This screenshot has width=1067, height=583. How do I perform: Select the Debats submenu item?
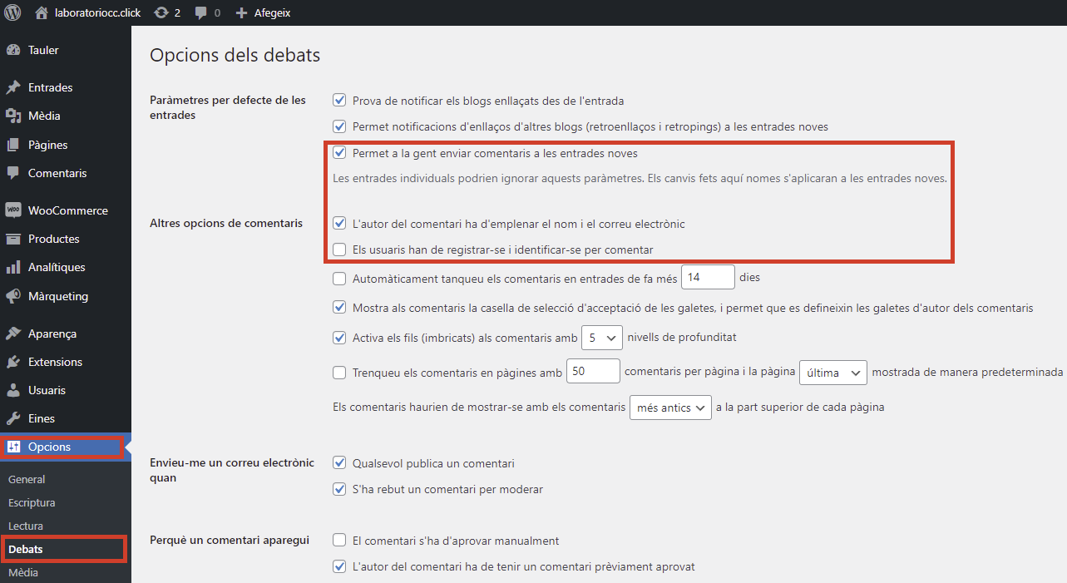[x=25, y=549]
